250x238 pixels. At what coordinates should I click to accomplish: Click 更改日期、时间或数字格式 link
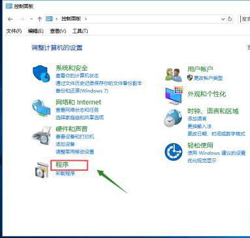pos(216,133)
